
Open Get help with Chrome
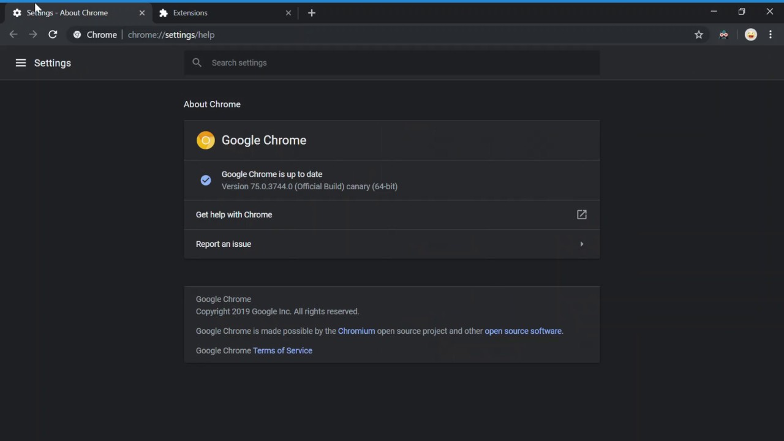pos(392,214)
